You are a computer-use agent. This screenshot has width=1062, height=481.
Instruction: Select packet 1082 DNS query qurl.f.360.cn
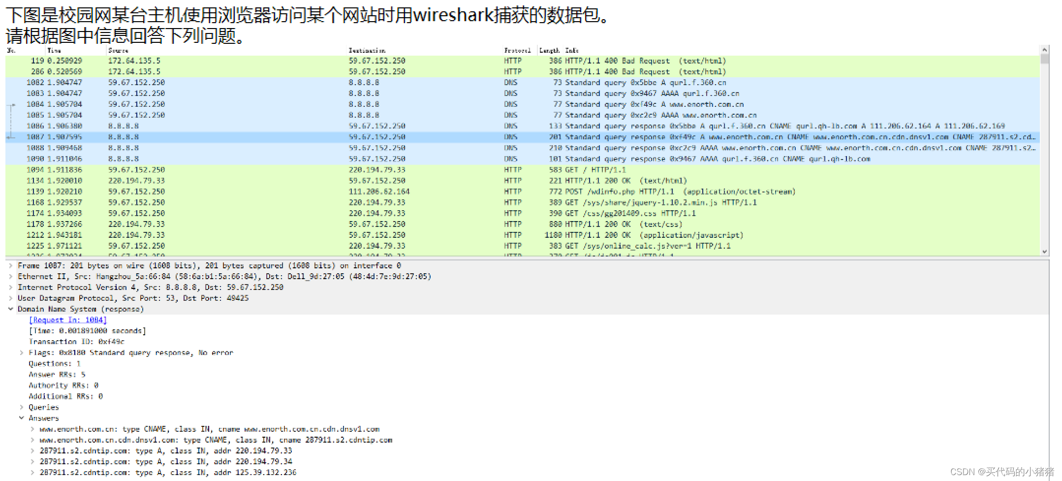coord(523,82)
